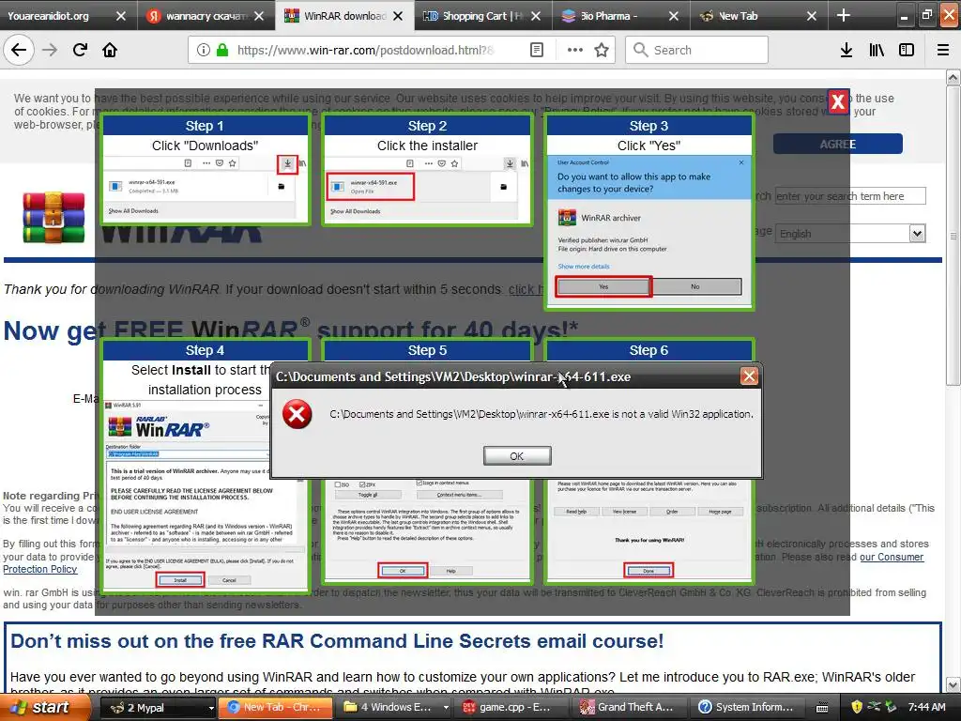
Task: Click the site search term input field
Action: tap(850, 196)
